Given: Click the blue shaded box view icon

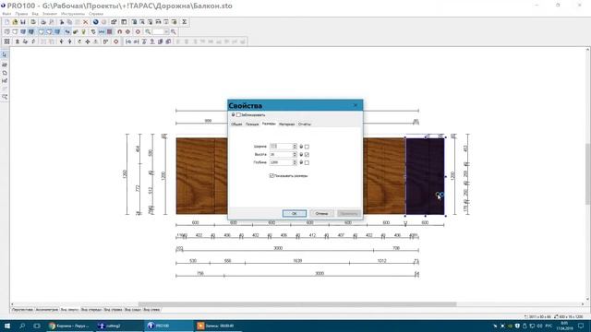Looking at the screenshot, I should tap(23, 32).
